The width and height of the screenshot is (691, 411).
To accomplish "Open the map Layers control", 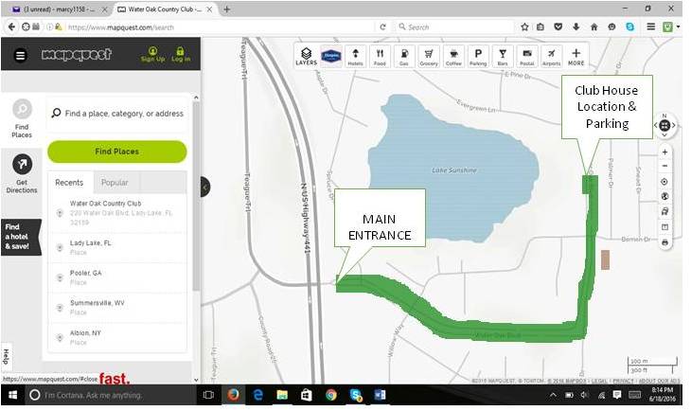I will click(x=307, y=57).
